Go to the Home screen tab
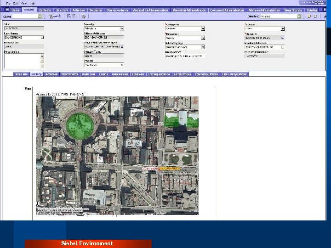This screenshot has width=331, height=248. click(x=16, y=10)
